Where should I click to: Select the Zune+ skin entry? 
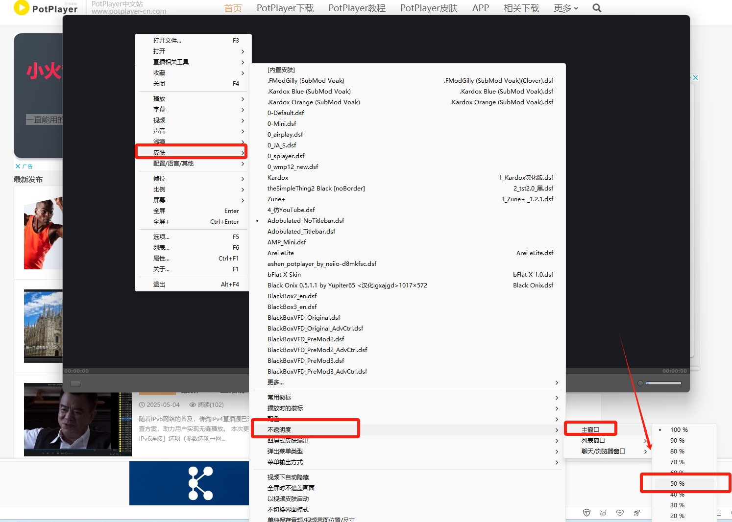(406, 199)
